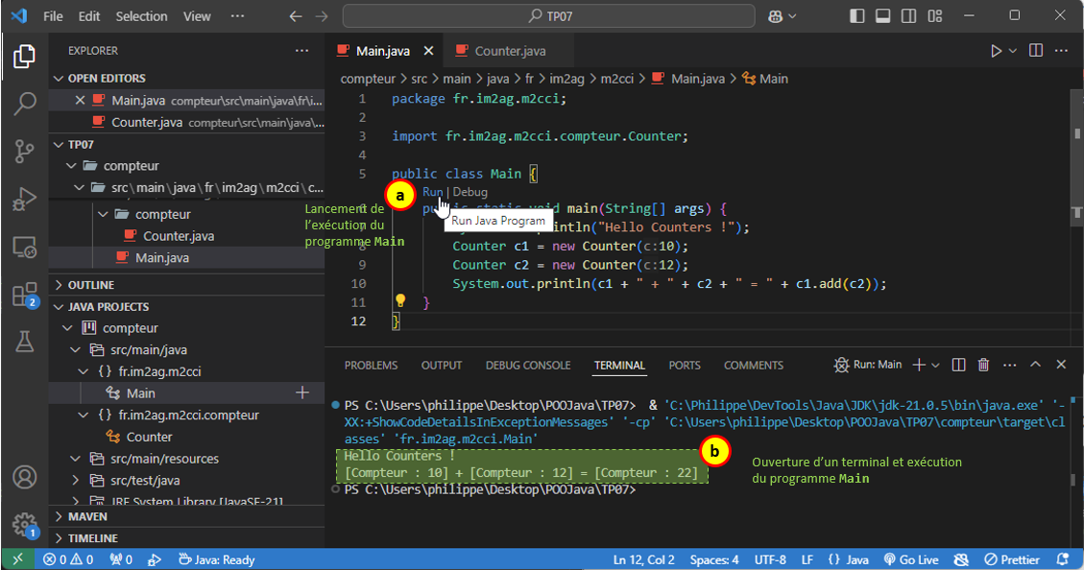The height and width of the screenshot is (570, 1084).
Task: Open the Run and Debug view
Action: pos(25,199)
